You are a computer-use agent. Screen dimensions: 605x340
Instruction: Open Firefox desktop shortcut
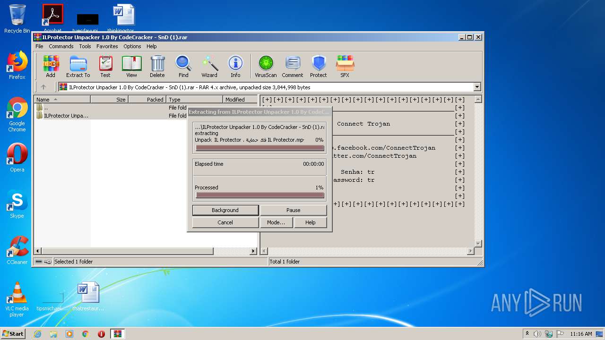tap(17, 65)
